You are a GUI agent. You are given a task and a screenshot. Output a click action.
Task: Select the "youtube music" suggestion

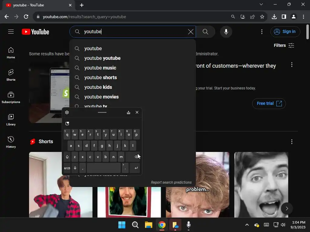(x=133, y=68)
